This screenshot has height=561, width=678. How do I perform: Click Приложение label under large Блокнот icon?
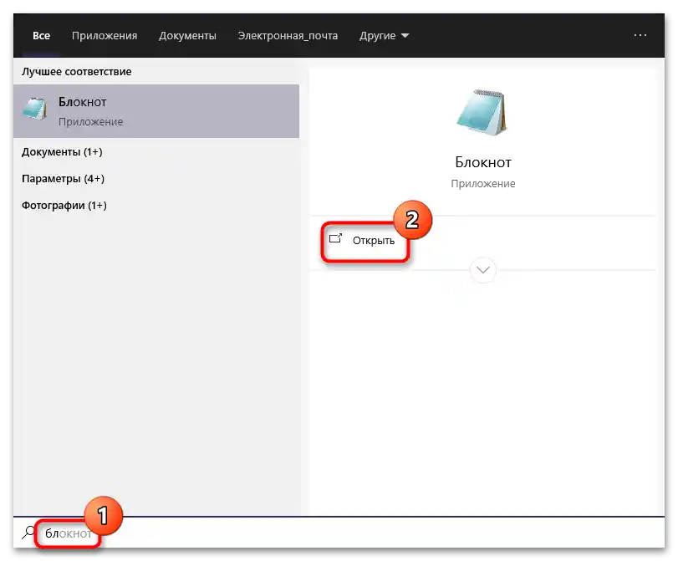point(483,184)
